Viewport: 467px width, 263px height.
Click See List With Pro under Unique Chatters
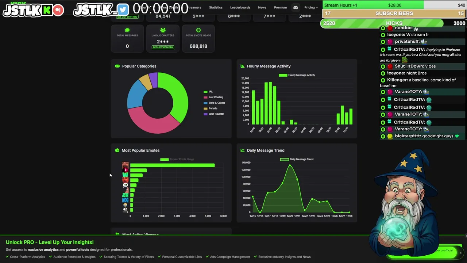click(x=163, y=47)
